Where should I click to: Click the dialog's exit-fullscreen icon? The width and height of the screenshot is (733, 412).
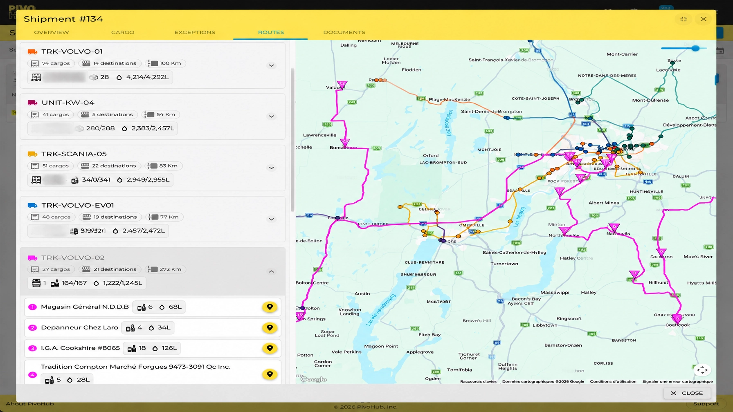coord(684,19)
